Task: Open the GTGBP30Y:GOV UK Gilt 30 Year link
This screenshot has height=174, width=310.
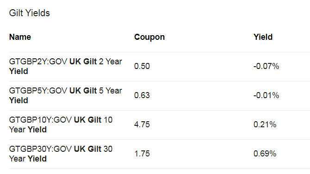Action: (61, 154)
